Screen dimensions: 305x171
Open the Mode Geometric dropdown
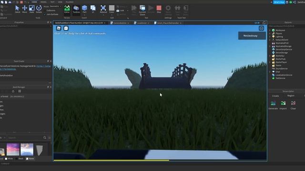pyautogui.click(x=55, y=6)
